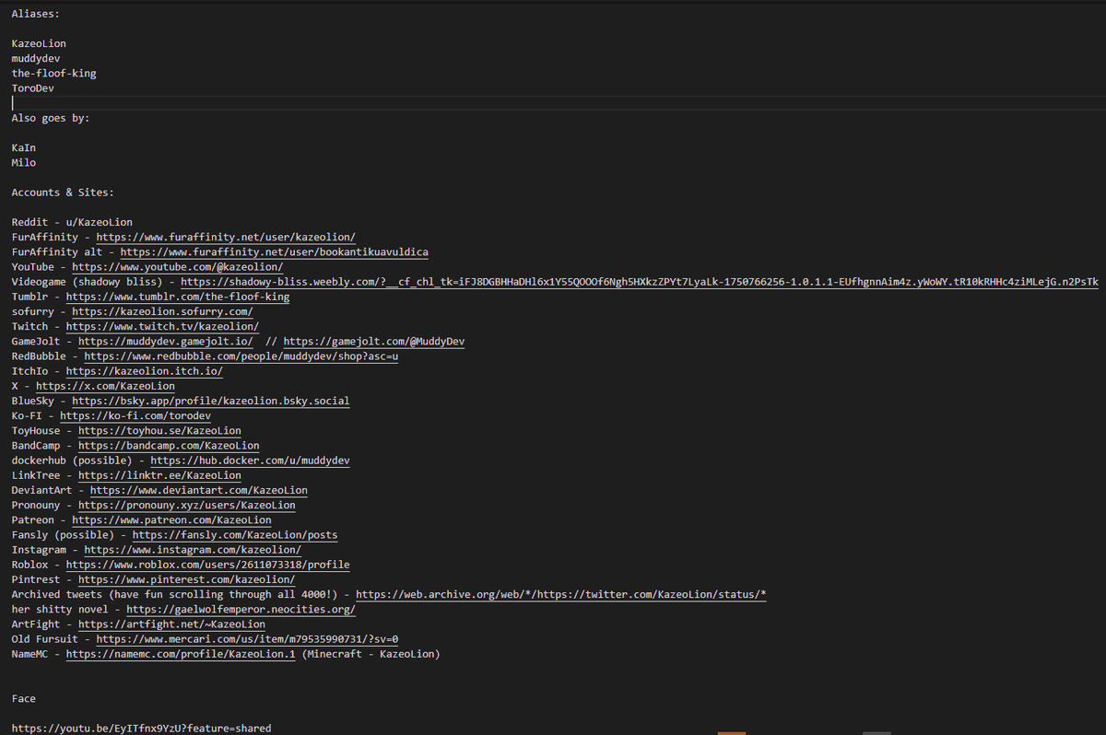Viewport: 1106px width, 735px height.
Task: Open the archived tweets web.archive.org link
Action: coord(562,594)
